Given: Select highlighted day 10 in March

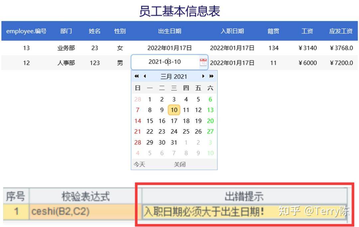Looking at the screenshot, I should (174, 110).
